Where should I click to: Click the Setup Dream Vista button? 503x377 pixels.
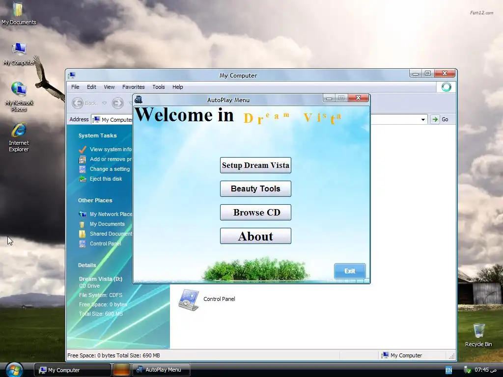255,165
